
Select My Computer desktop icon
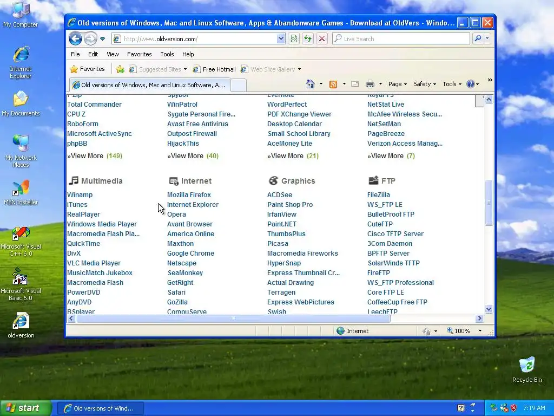point(21,15)
